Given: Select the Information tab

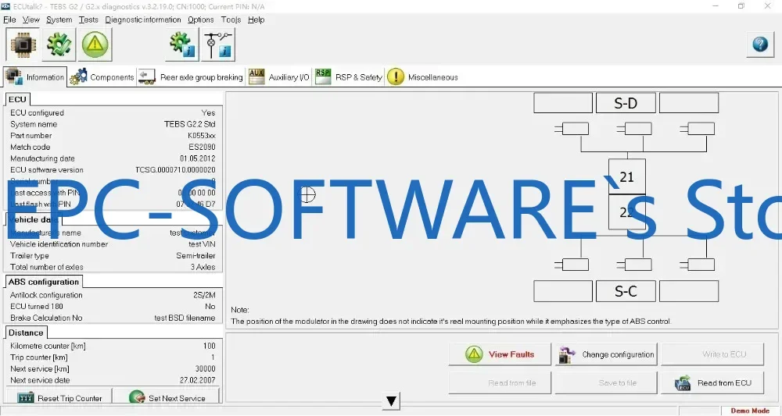Looking at the screenshot, I should click(x=35, y=77).
